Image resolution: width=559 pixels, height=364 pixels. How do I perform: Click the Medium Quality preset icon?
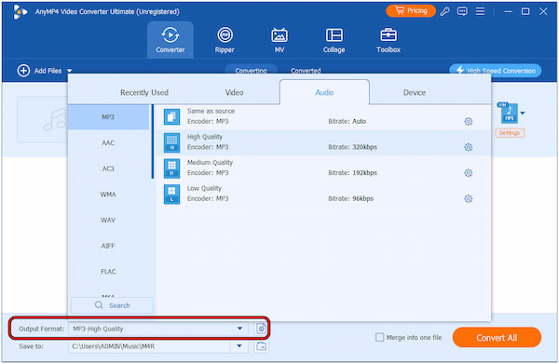click(x=171, y=169)
